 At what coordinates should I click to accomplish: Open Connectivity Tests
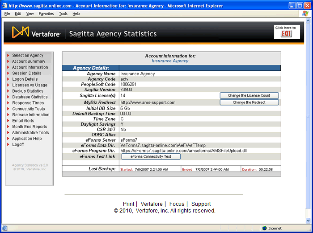[29, 109]
